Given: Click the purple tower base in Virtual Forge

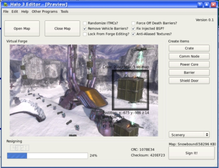Looking at the screenshot, I should coord(83,98).
